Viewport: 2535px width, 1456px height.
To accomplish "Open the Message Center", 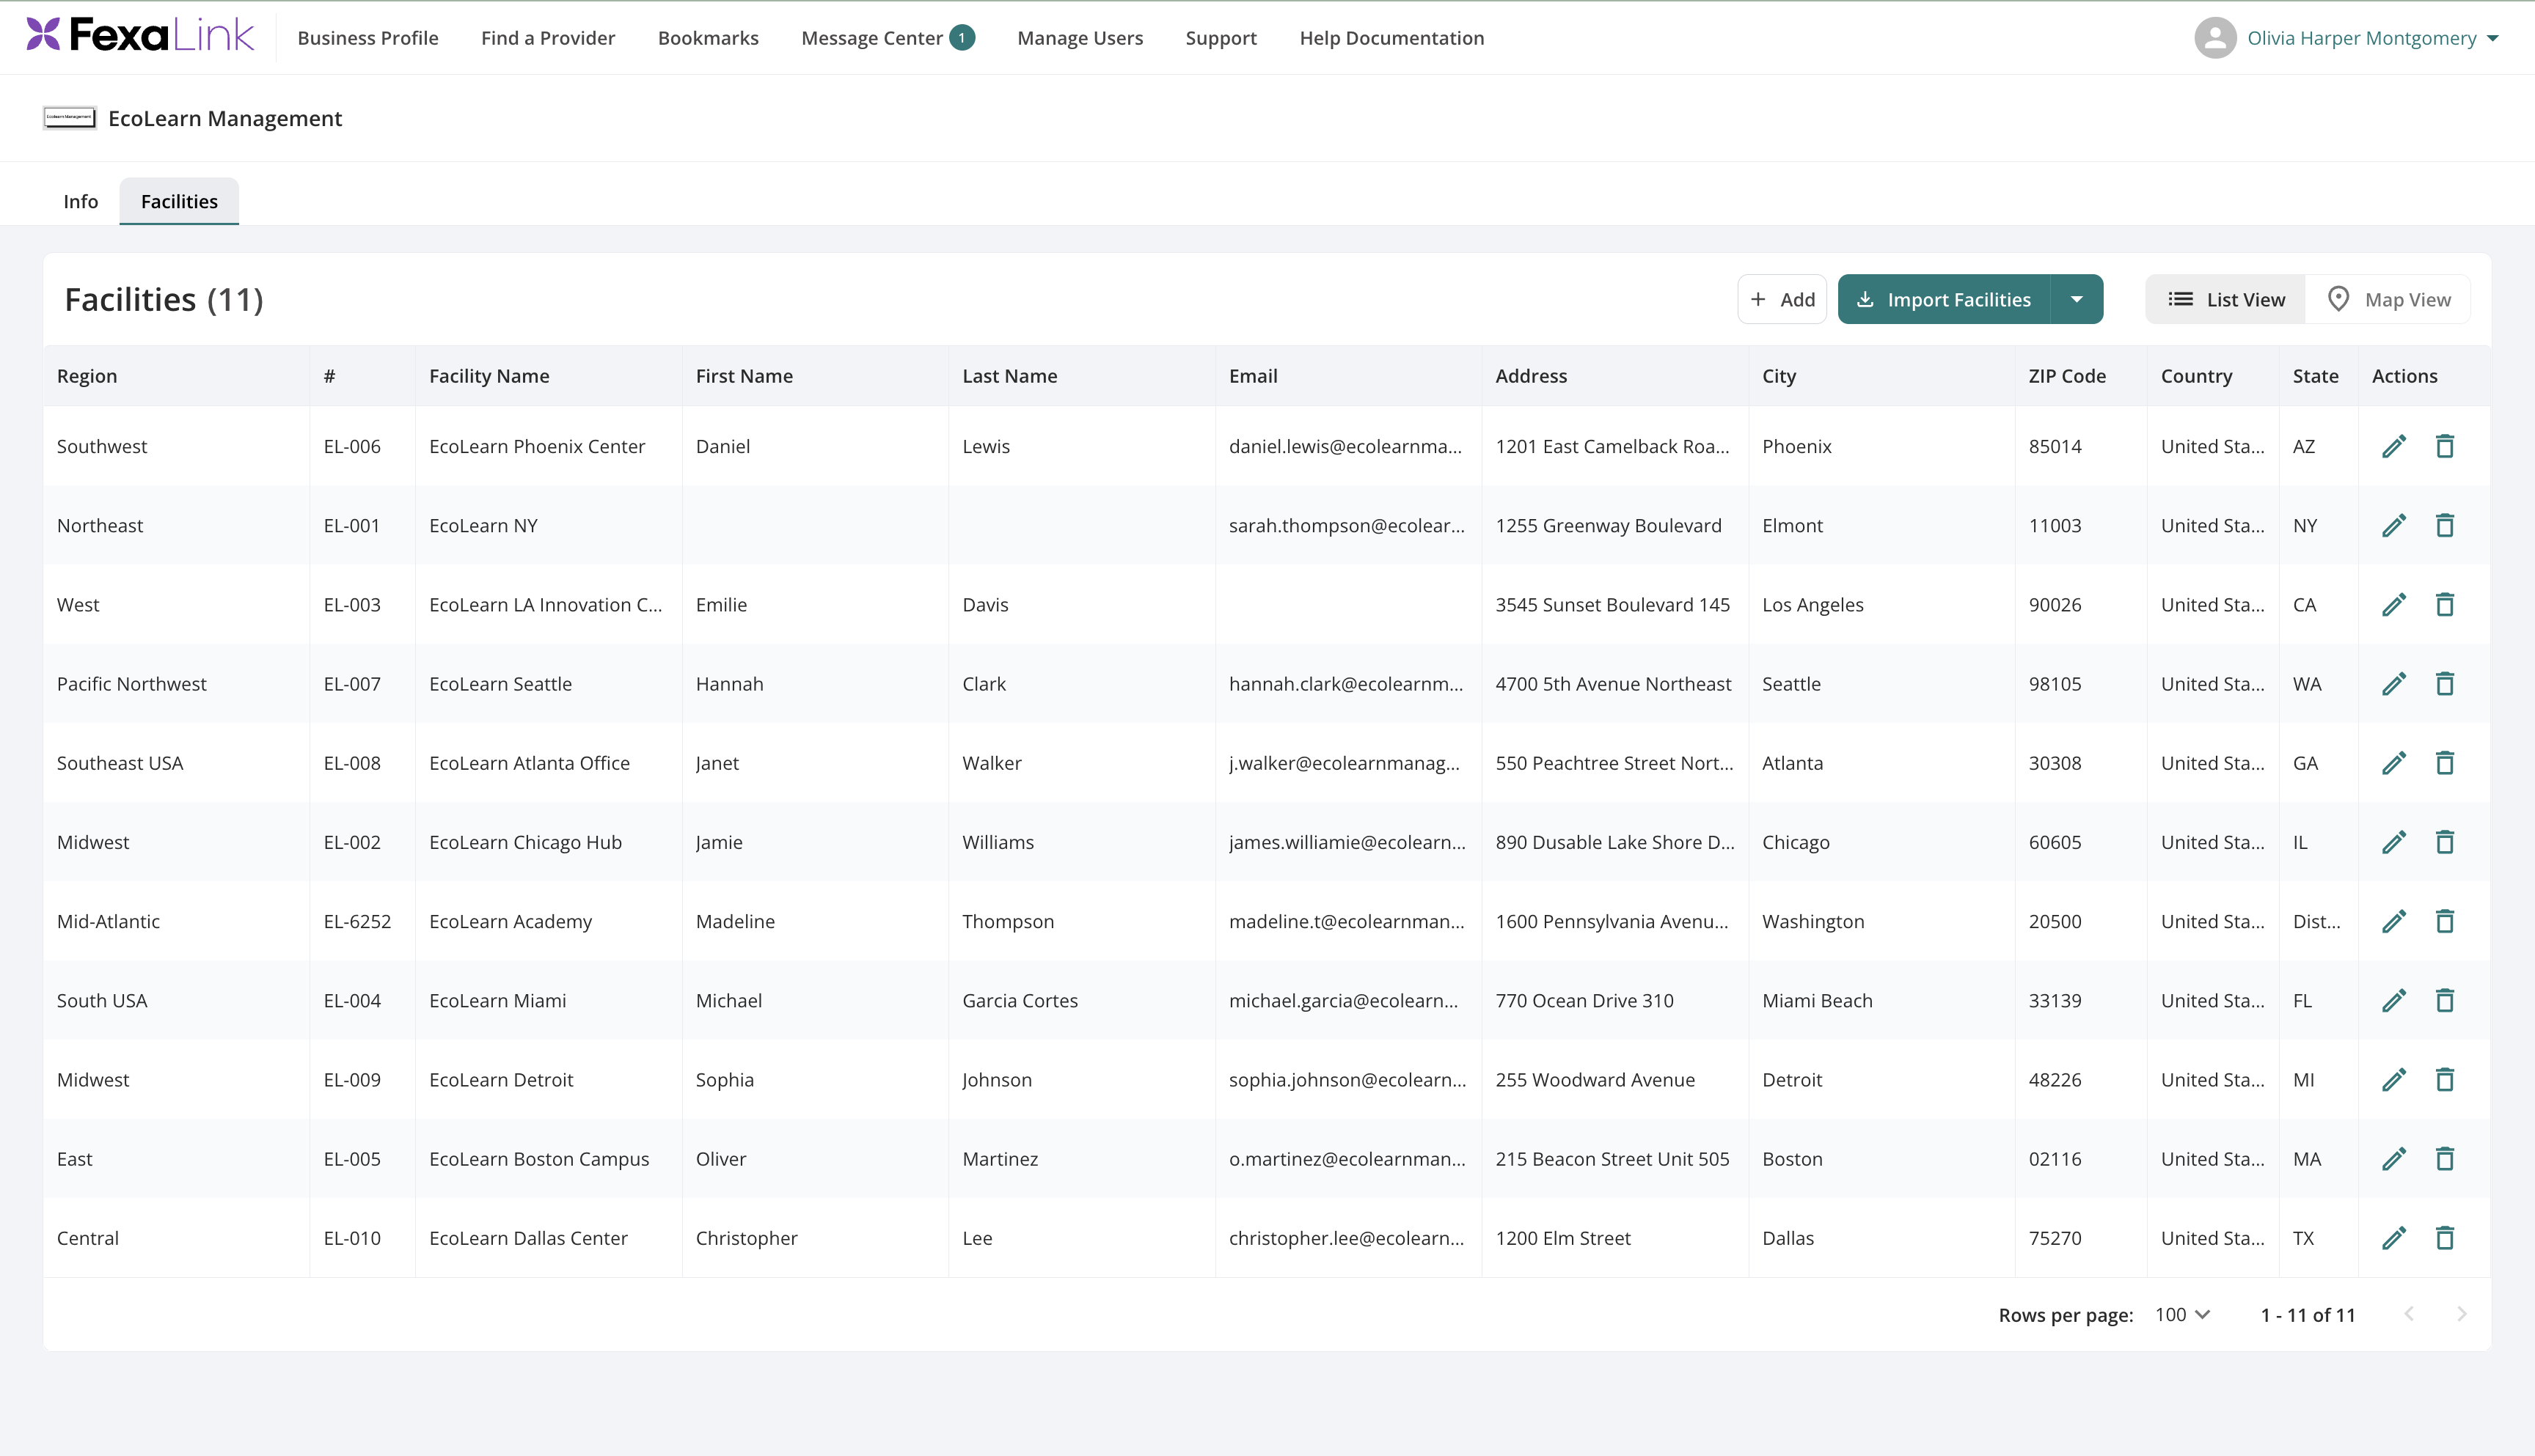I will click(888, 38).
